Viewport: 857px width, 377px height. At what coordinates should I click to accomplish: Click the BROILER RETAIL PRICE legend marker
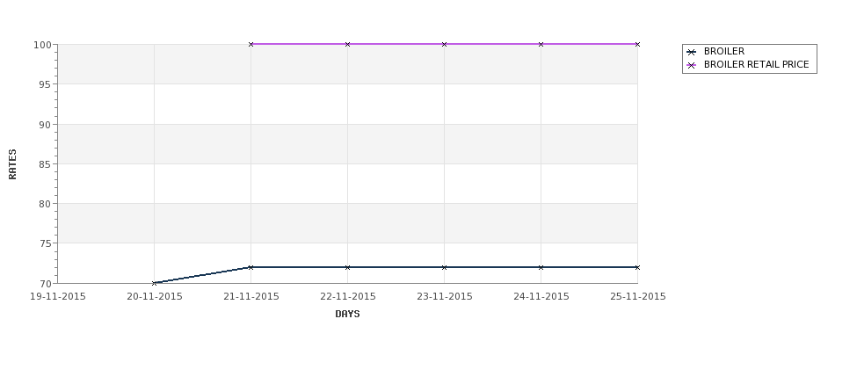692,65
